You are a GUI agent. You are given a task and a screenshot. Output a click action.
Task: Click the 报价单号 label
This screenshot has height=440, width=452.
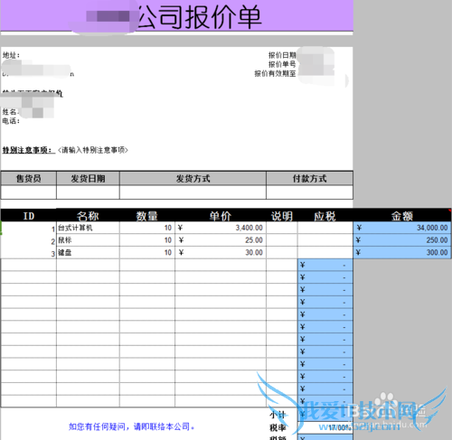[282, 64]
